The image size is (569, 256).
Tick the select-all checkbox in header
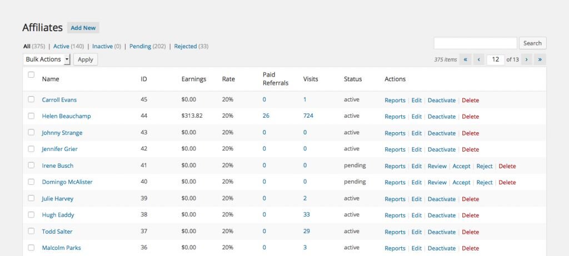31,75
